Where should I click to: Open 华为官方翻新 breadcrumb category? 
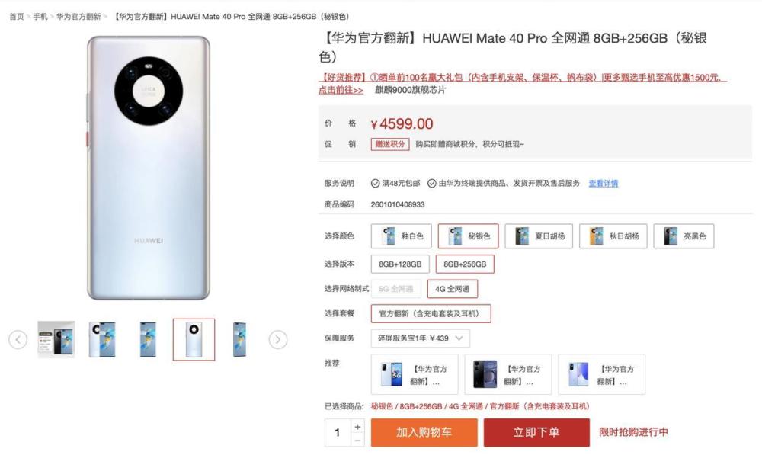click(x=78, y=17)
